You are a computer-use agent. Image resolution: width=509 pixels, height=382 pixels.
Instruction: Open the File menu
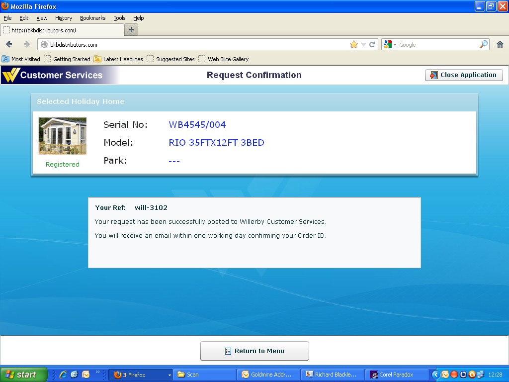(x=7, y=18)
